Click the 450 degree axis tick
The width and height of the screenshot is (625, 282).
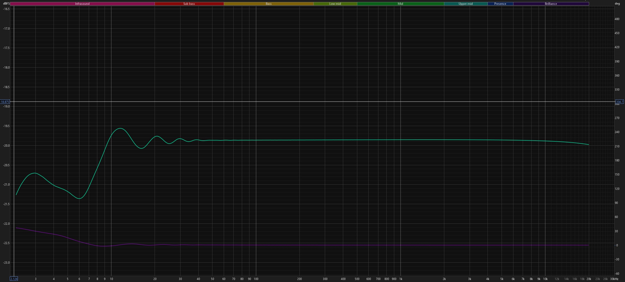[617, 33]
